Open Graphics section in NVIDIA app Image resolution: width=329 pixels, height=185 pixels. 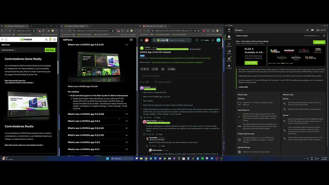229,45
